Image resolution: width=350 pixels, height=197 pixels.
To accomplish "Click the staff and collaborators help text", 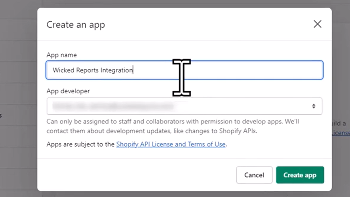I will [173, 126].
